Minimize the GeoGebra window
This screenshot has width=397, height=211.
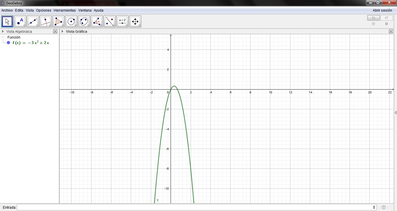tap(370, 3)
